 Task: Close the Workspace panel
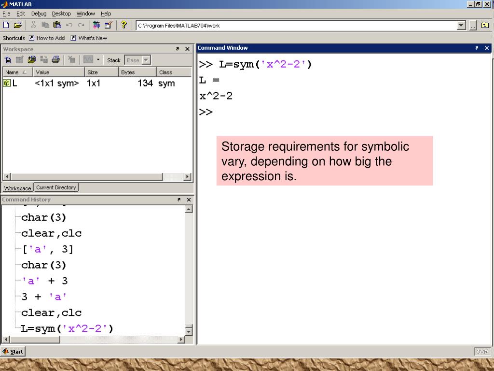point(187,49)
